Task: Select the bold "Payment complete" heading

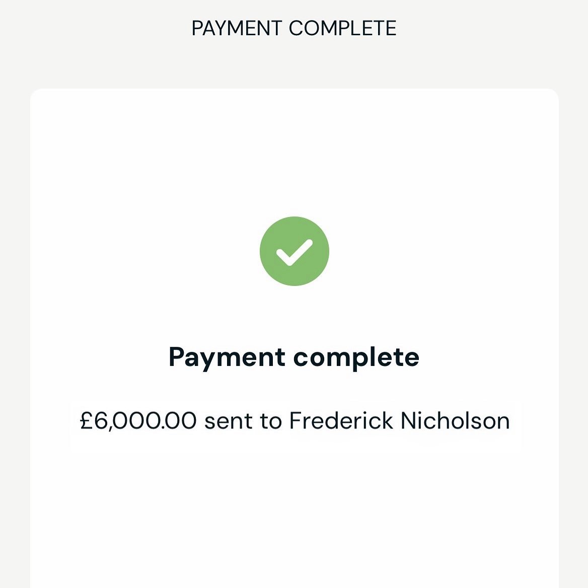Action: tap(294, 357)
